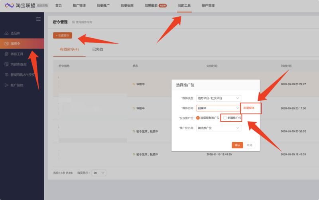The width and height of the screenshot is (319, 200).
Task: Click the 密令信息 column header
Action: (x=64, y=66)
